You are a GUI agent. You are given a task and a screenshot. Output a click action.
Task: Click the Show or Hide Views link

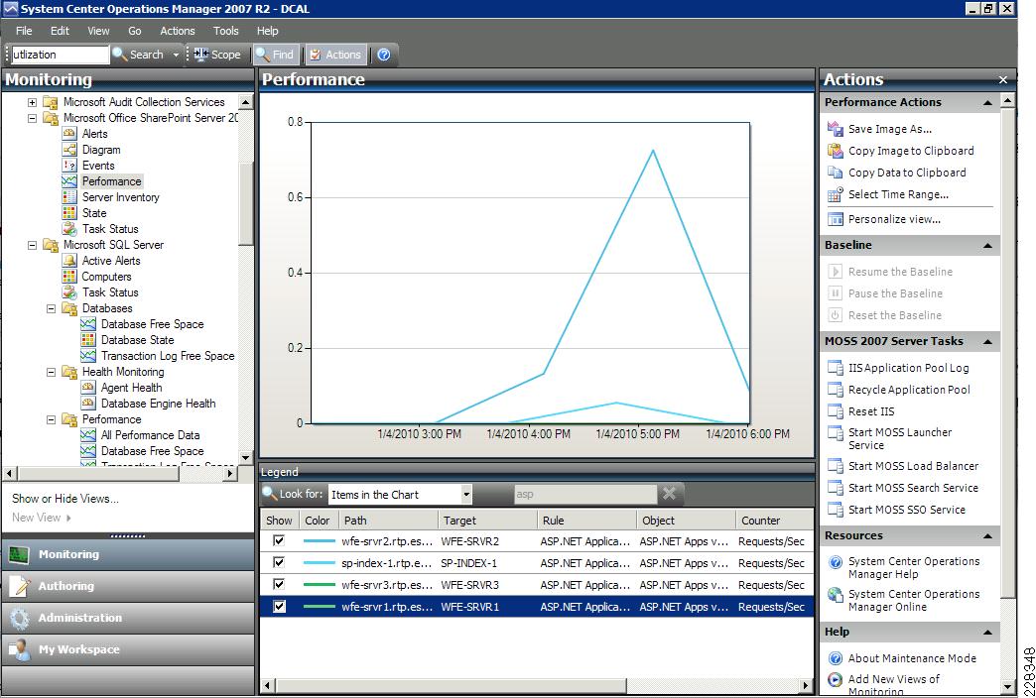tap(65, 499)
